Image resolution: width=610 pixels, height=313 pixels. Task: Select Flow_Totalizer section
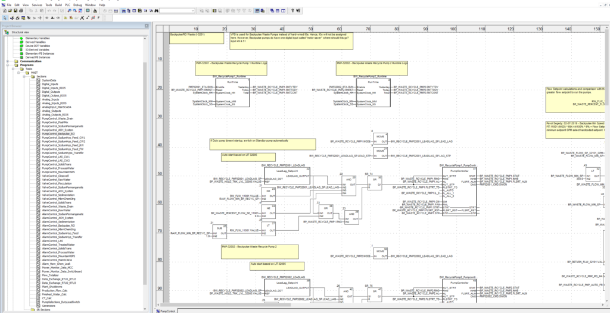[x=50, y=276]
